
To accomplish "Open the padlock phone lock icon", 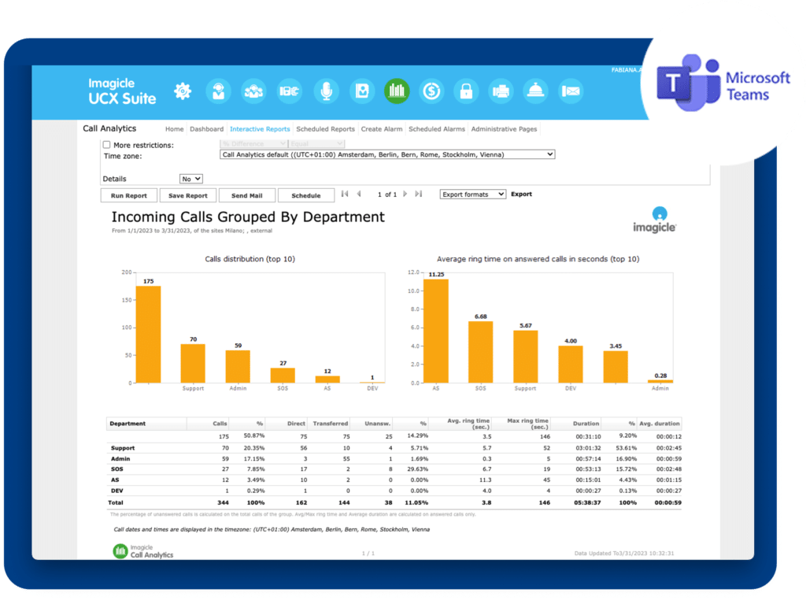I will [466, 91].
